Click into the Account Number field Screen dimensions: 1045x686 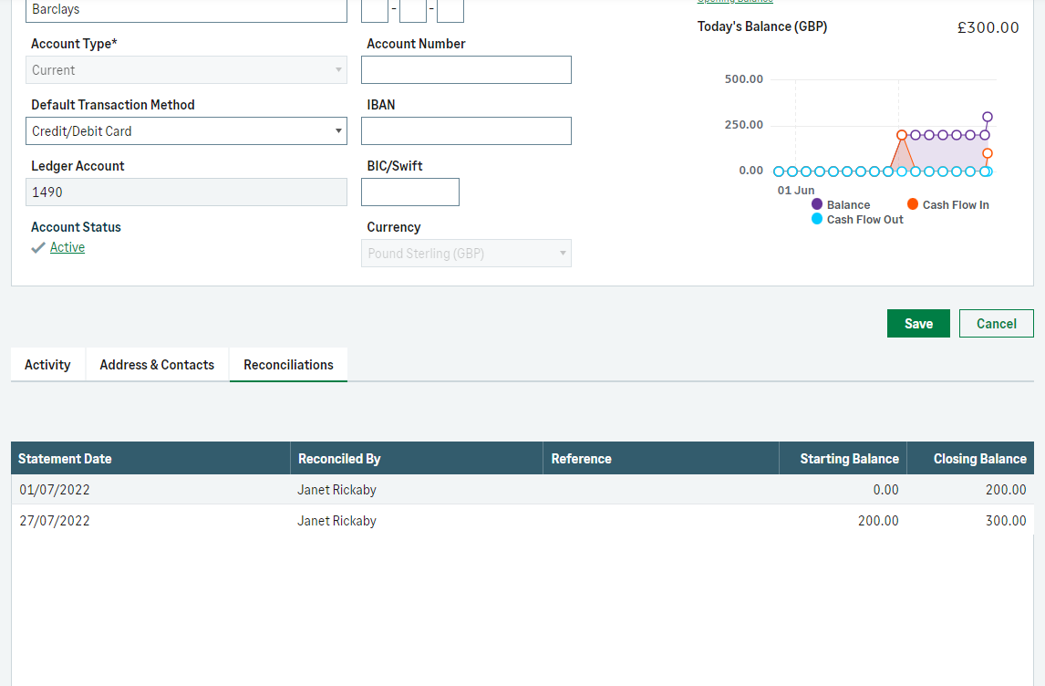pos(466,70)
